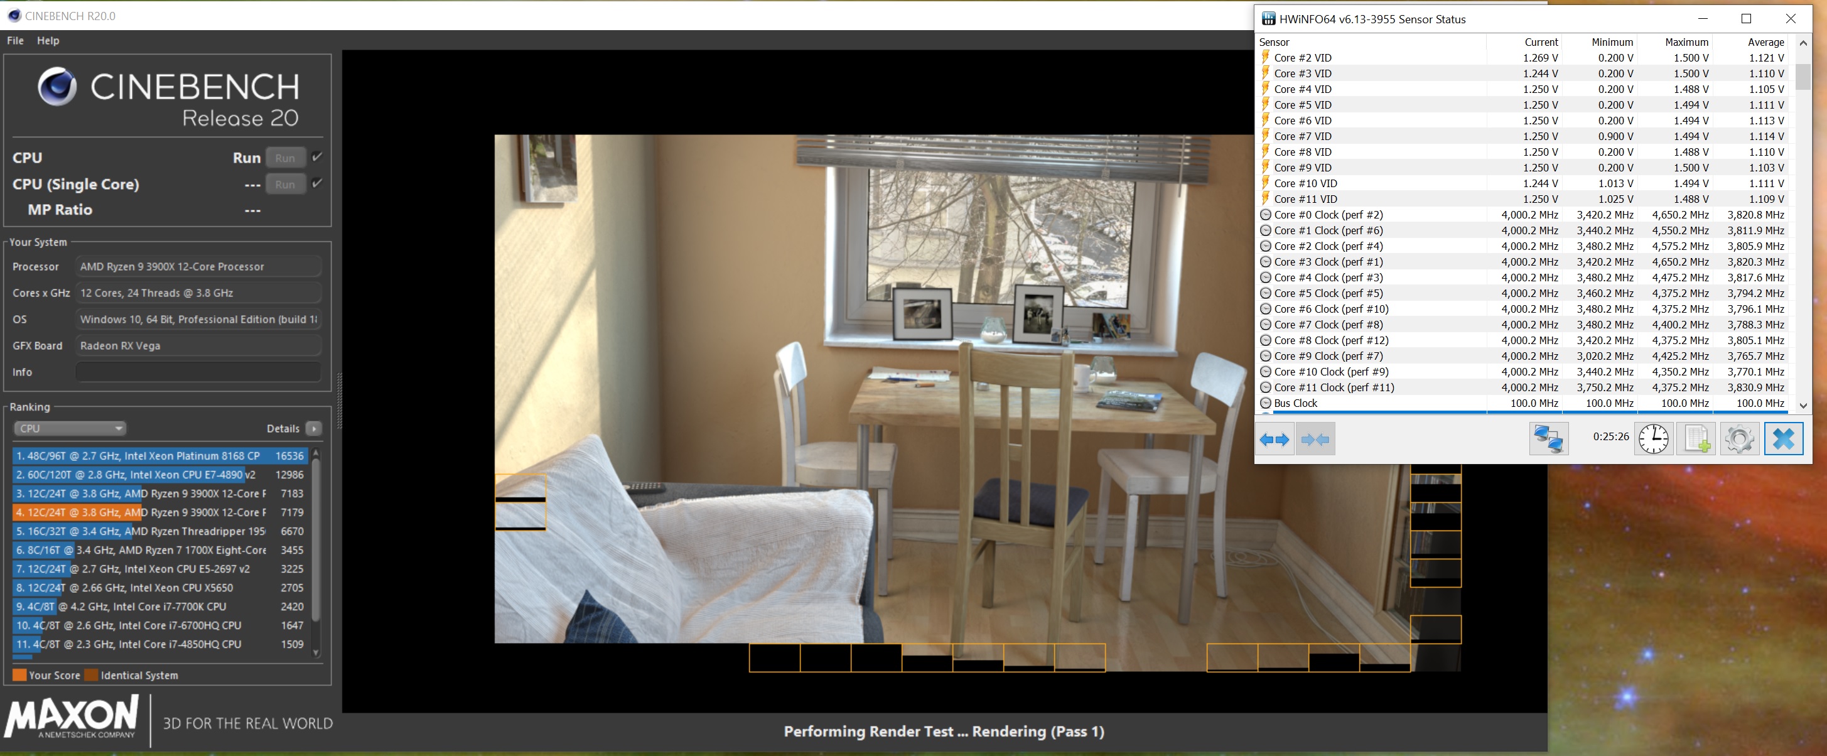The width and height of the screenshot is (1827, 756).
Task: Start logging with sheet plus icon
Action: coord(1696,439)
